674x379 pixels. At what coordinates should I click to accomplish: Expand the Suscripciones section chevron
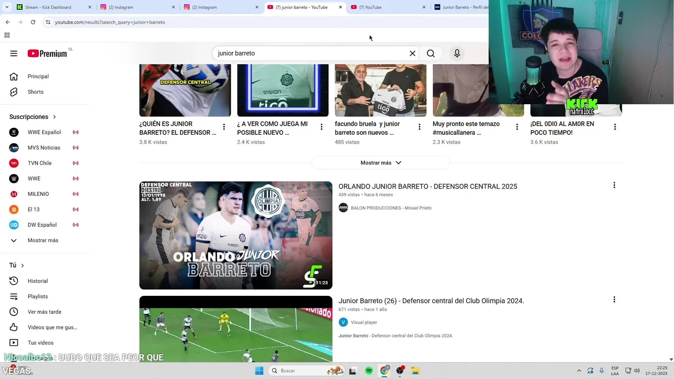[x=54, y=117]
